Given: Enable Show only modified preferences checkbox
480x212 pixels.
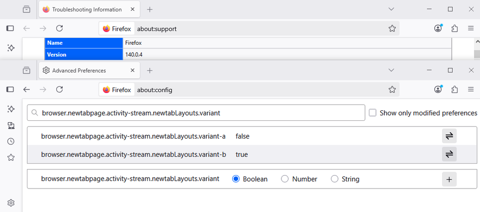Looking at the screenshot, I should click(x=372, y=113).
